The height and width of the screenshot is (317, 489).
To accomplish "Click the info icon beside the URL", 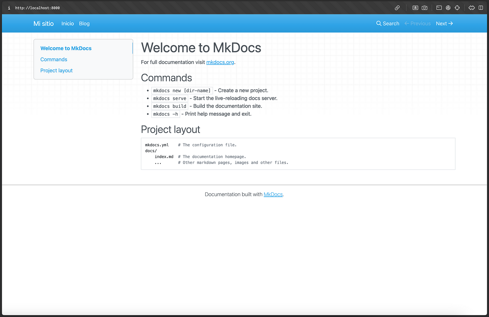I will point(9,8).
